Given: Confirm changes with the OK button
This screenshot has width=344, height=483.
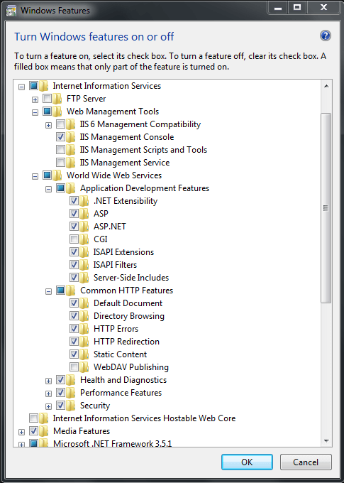Looking at the screenshot, I should (x=247, y=462).
